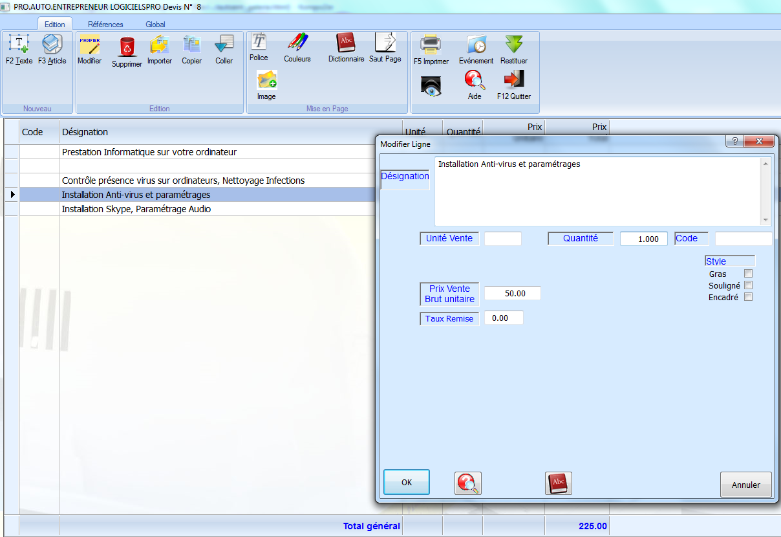Open the Importer tool
781x537 pixels.
(159, 45)
